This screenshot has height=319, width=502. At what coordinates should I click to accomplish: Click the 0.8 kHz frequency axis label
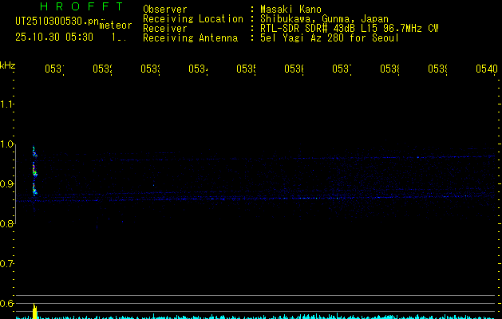[x=7, y=224]
